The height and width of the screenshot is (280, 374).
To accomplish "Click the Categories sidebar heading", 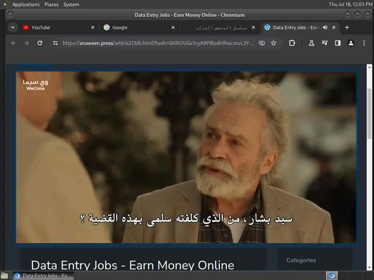I will click(301, 260).
